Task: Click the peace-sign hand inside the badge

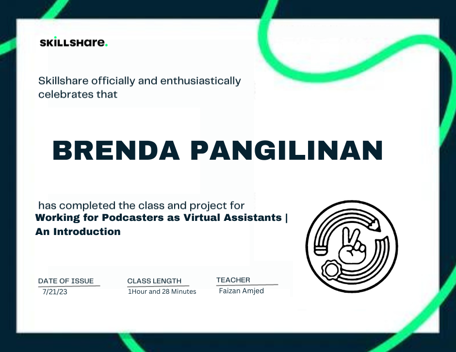Action: (x=352, y=249)
